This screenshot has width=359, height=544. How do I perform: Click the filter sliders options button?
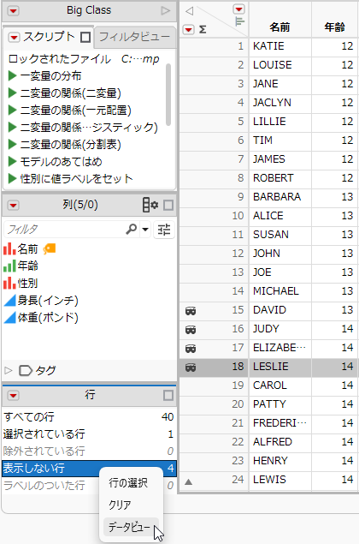pyautogui.click(x=164, y=230)
